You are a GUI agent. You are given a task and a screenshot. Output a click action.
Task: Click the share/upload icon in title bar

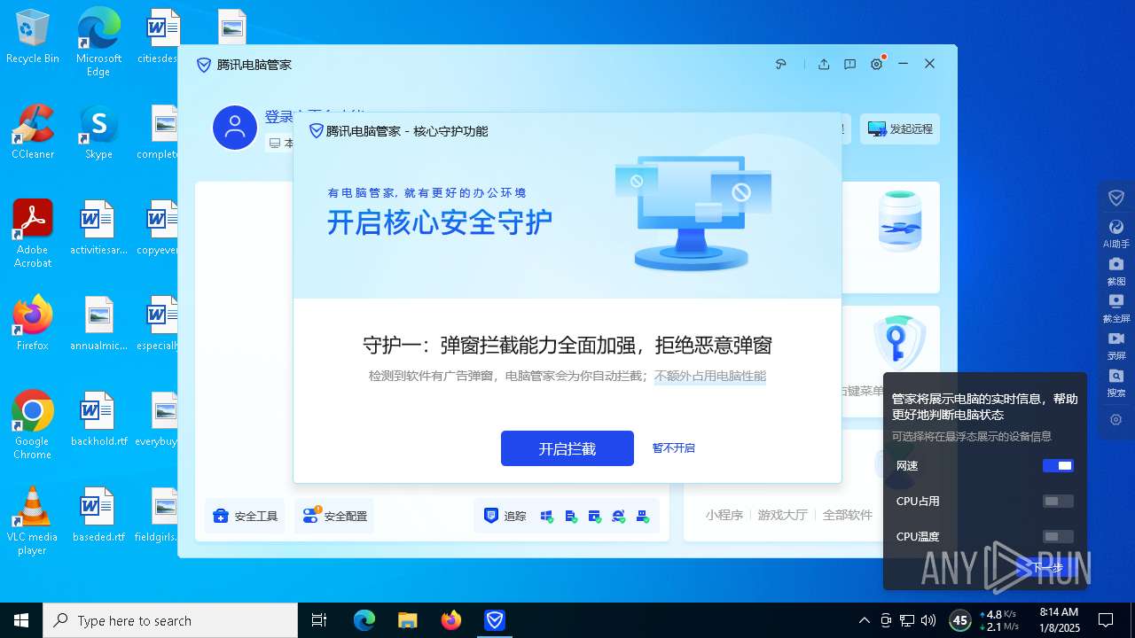[x=824, y=64]
